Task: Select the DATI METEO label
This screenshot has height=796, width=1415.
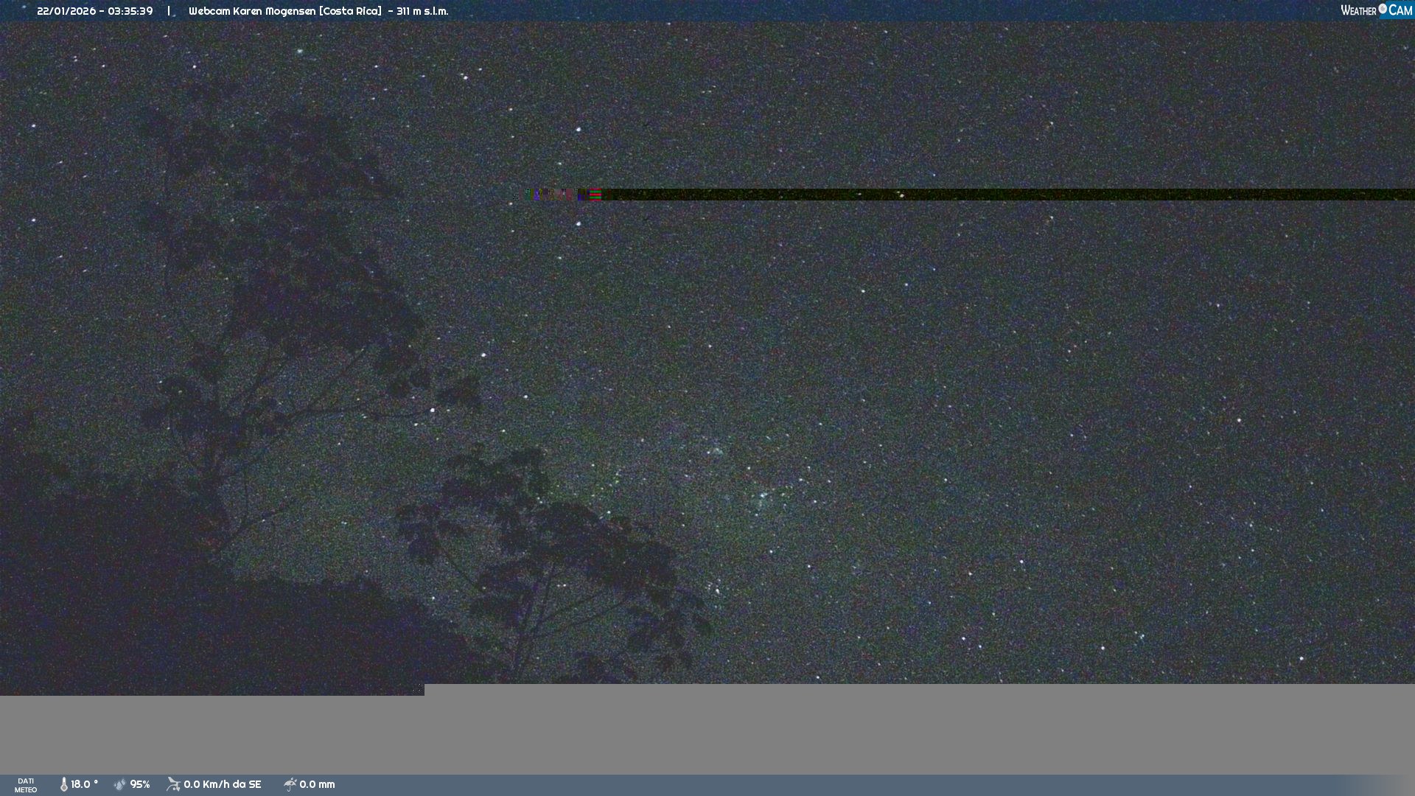Action: pyautogui.click(x=26, y=785)
